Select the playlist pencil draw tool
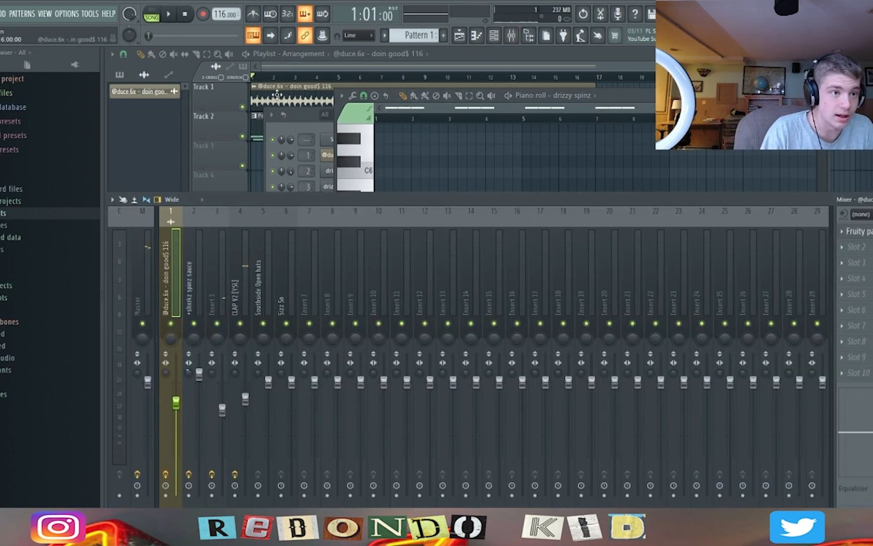 [x=140, y=54]
